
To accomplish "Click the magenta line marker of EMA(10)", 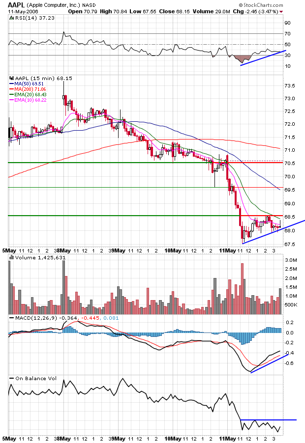I will (11, 100).
